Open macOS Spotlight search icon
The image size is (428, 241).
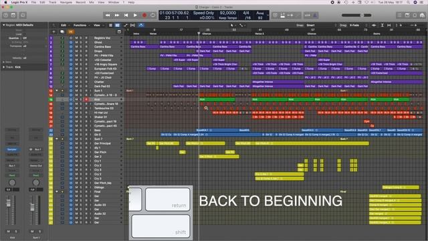(408, 2)
